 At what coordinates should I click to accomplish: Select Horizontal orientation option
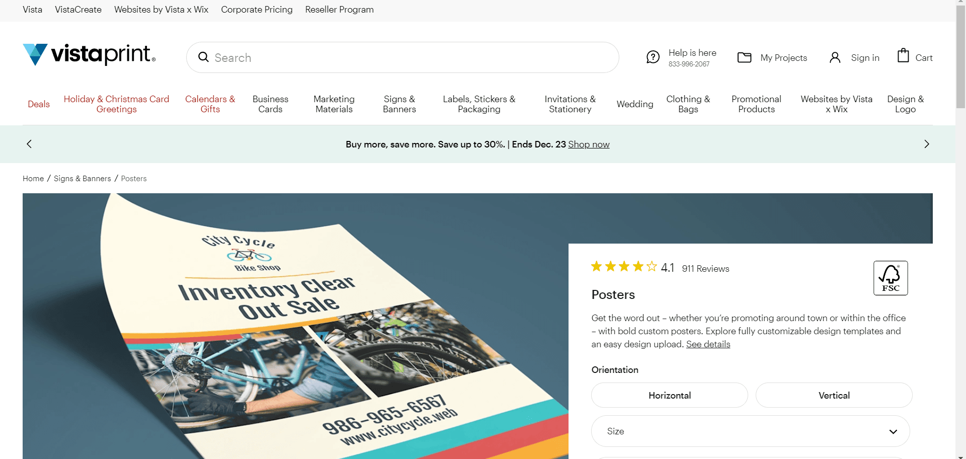[x=670, y=395]
